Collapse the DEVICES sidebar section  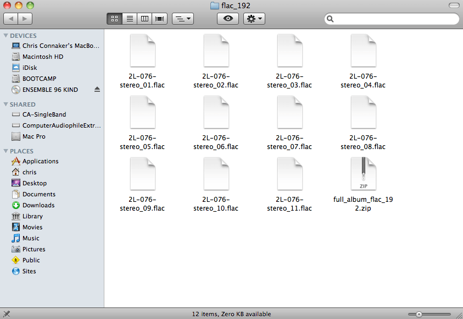pyautogui.click(x=5, y=36)
